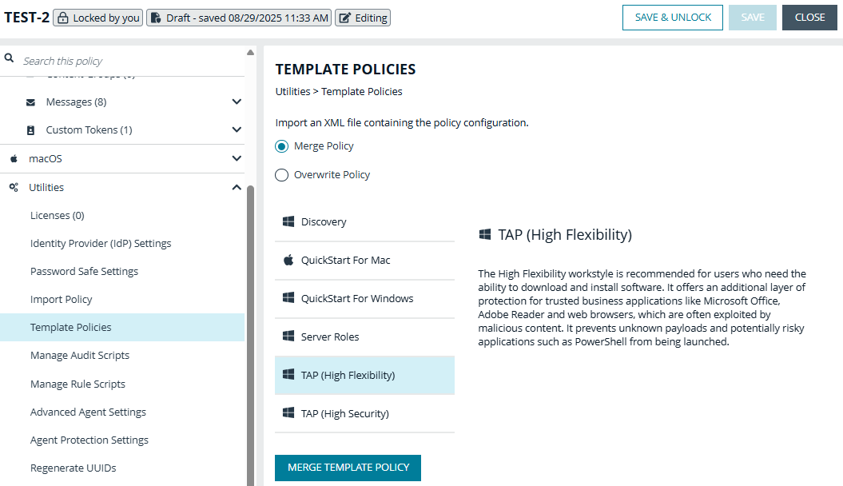Click the Windows icon beside Discovery
The height and width of the screenshot is (486, 843).
(288, 221)
